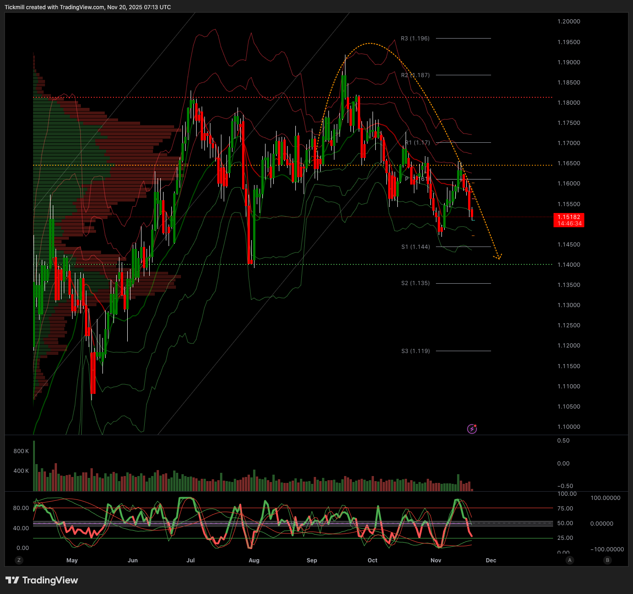Click the Tickmill created with TradingView.com header text

click(88, 7)
